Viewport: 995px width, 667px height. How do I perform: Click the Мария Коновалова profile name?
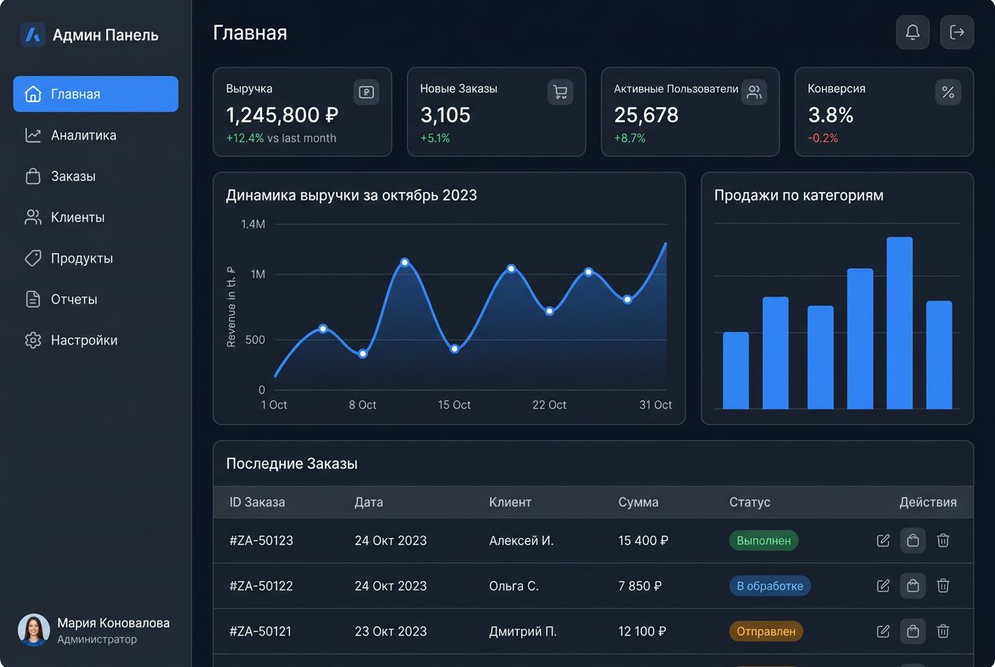113,623
